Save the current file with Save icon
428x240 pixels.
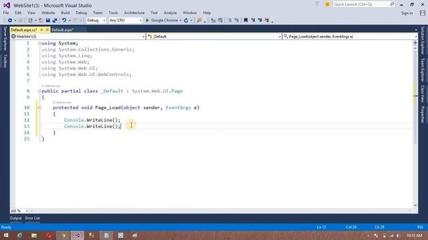(x=47, y=21)
